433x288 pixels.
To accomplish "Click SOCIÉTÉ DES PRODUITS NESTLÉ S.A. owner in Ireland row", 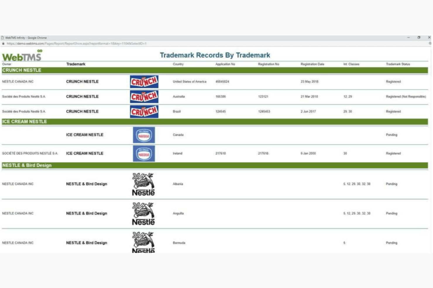I will (x=30, y=153).
